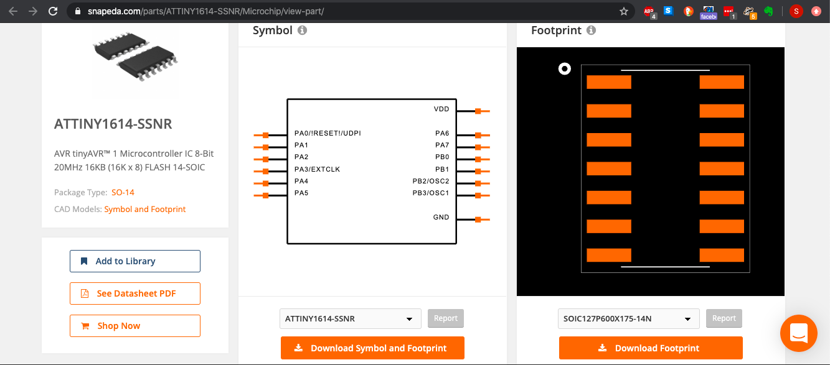Open the extension showing badge 5
This screenshot has height=365, width=830.
750,12
